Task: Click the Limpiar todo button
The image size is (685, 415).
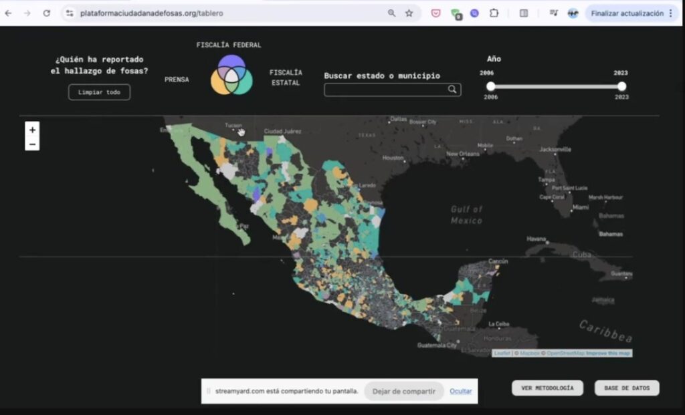Action: pyautogui.click(x=99, y=92)
